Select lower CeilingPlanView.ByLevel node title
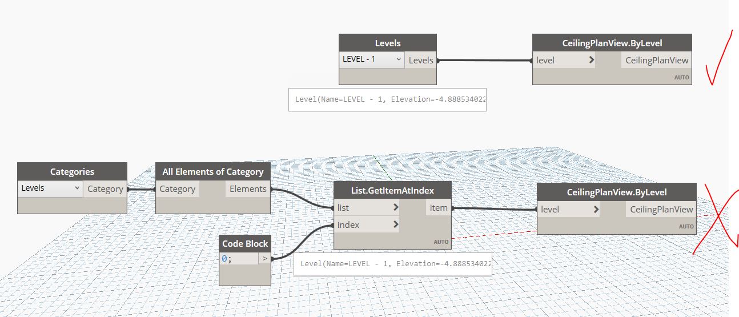The width and height of the screenshot is (739, 317). 617,192
